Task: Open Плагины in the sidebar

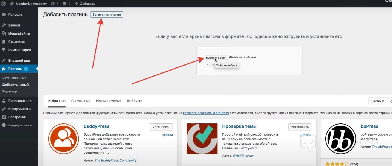Action: (x=15, y=69)
